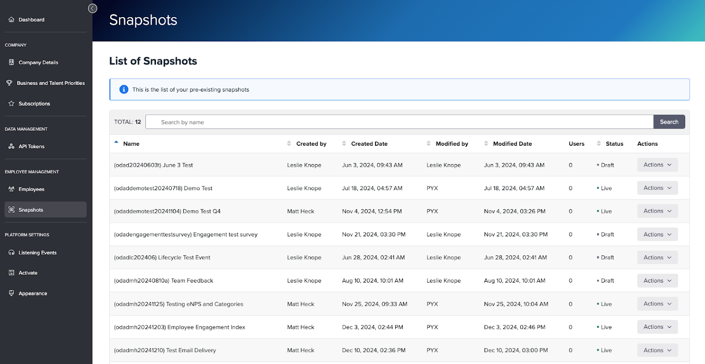Click the Dashboard home icon
The width and height of the screenshot is (705, 364).
coord(11,19)
